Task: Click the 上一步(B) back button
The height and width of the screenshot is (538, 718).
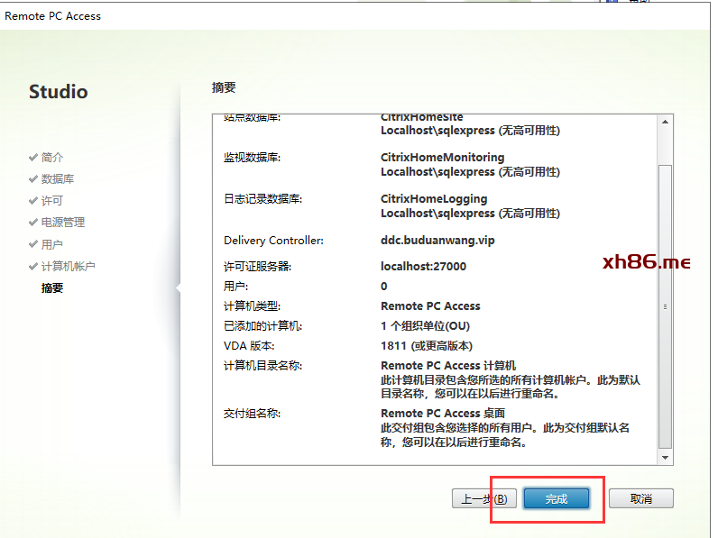Action: click(x=484, y=498)
